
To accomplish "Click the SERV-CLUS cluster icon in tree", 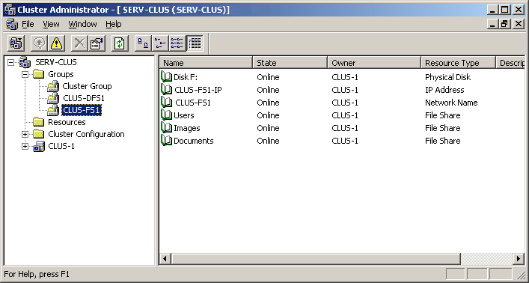I will [25, 62].
